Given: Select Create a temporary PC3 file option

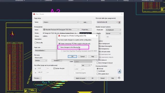Looking at the screenshot, I should click(59, 44).
